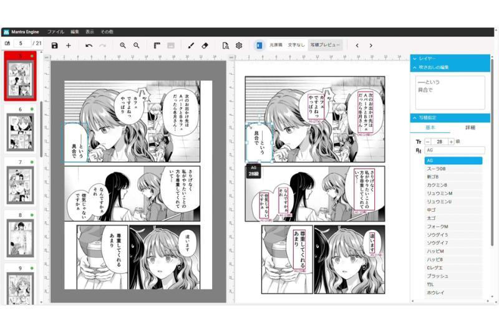499x332 pixels.
Task: Open the ファイル menu
Action: pos(56,32)
